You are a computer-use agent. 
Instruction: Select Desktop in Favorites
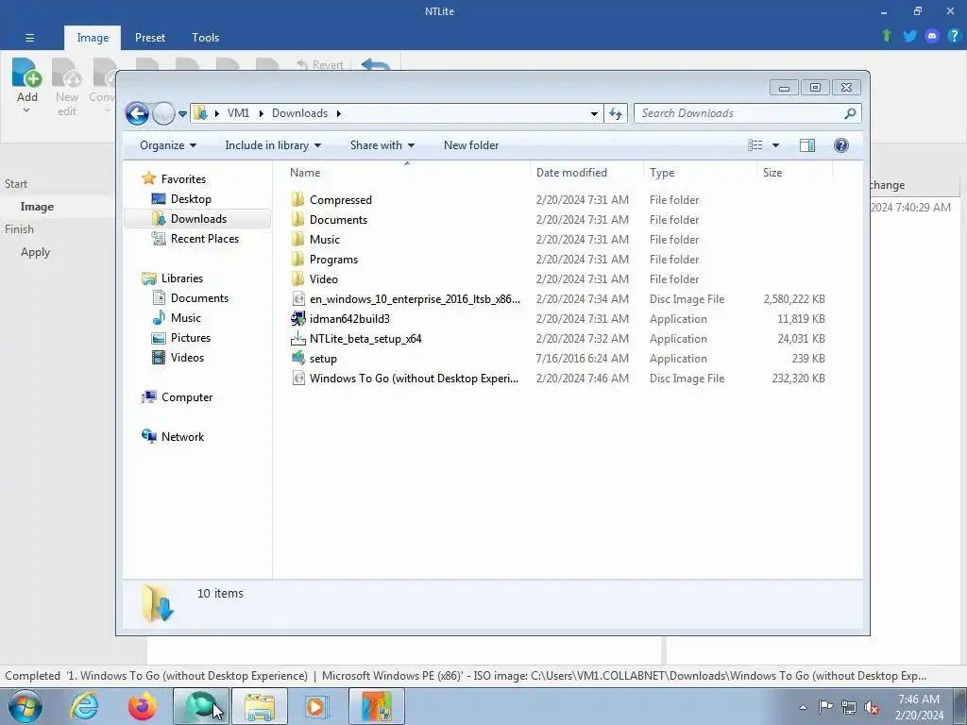pos(191,199)
